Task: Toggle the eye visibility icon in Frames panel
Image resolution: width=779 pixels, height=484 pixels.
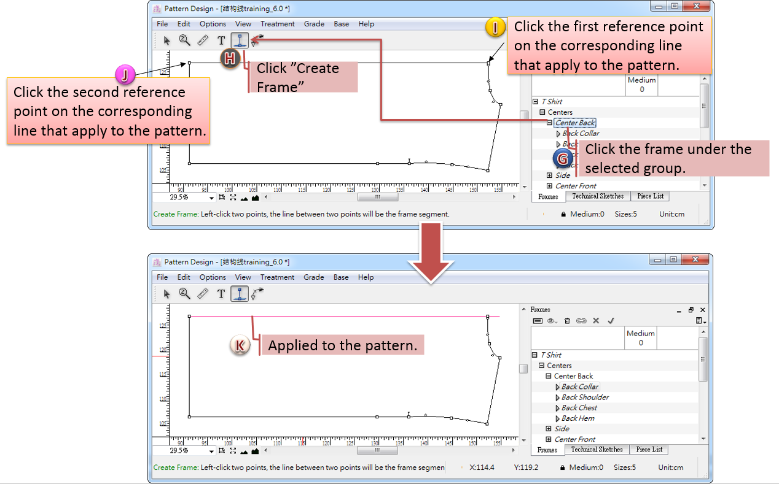Action: 552,321
